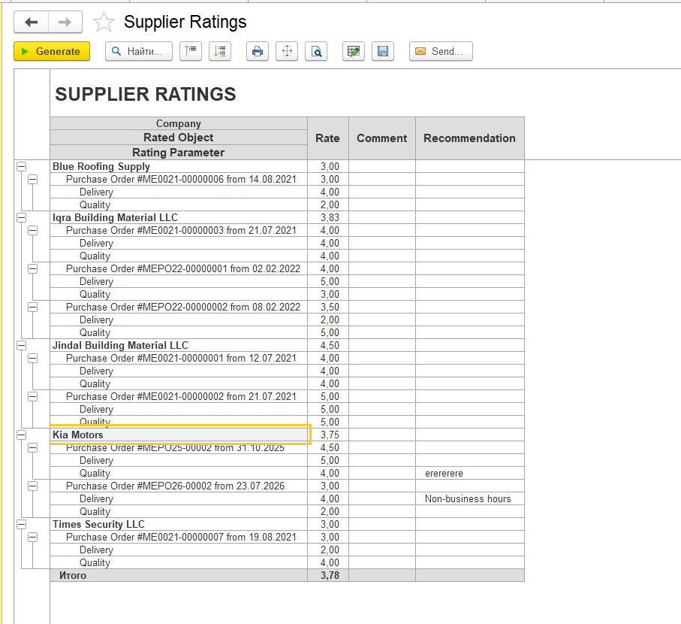681x624 pixels.
Task: Collapse Purchase Order #ME0021-00000002 row
Action: [32, 396]
